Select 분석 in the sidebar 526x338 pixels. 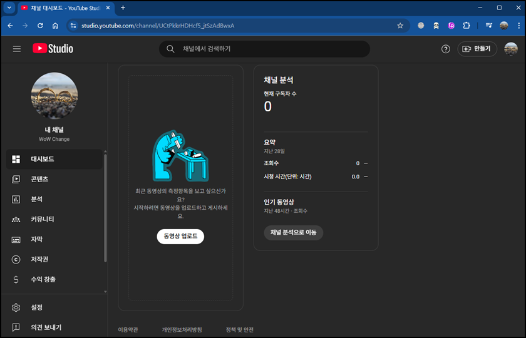pos(54,199)
